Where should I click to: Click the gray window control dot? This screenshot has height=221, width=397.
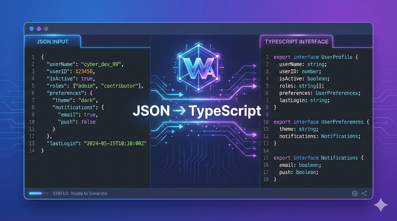(x=46, y=29)
